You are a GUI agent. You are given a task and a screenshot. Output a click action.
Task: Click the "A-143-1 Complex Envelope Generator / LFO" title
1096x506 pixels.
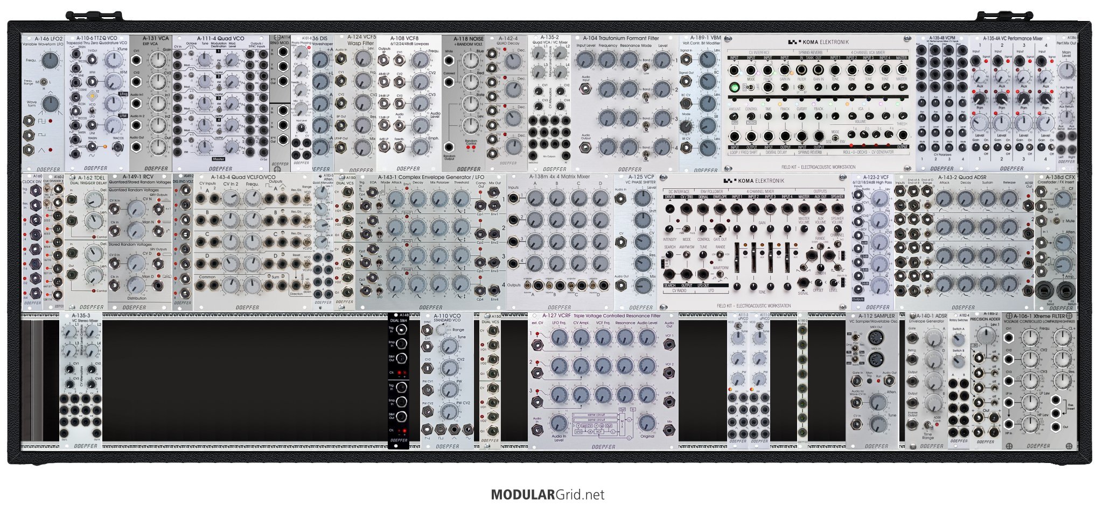[431, 177]
